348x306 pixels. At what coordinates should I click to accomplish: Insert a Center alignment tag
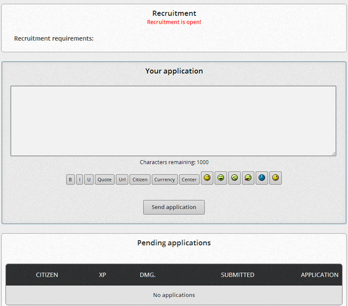(x=189, y=180)
